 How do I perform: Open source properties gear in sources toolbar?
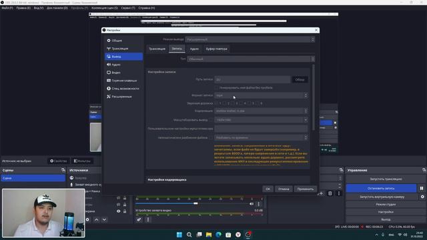(87, 219)
